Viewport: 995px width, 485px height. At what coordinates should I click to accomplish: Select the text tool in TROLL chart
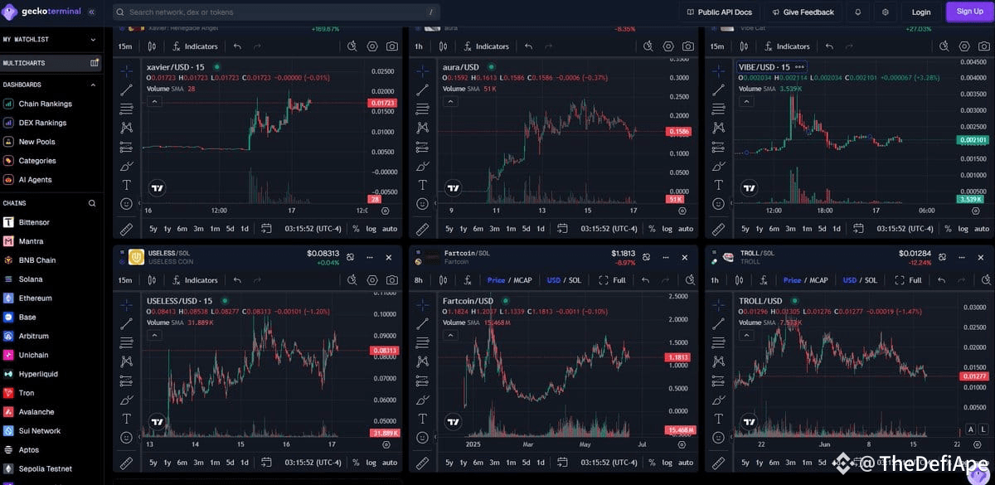[718, 419]
